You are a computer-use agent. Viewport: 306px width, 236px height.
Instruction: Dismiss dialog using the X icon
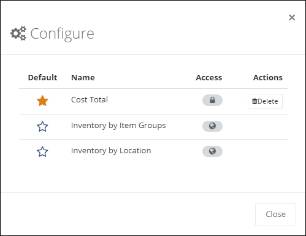coord(292,18)
